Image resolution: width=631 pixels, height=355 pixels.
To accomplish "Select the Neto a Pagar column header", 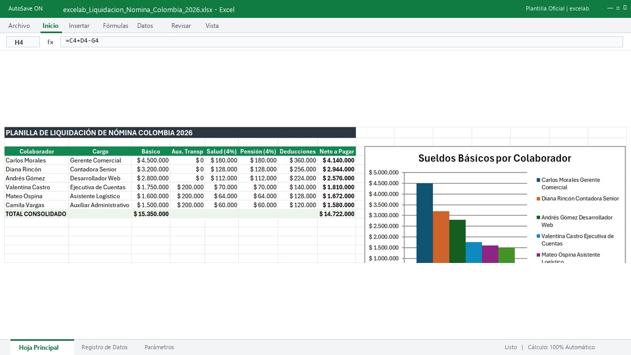I will coord(337,151).
